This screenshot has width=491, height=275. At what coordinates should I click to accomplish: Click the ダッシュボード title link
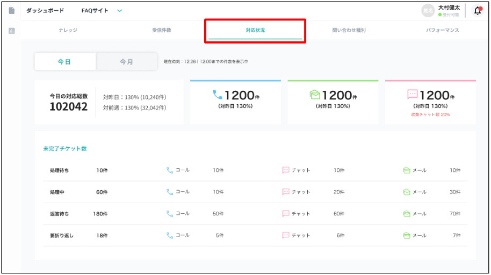click(45, 11)
